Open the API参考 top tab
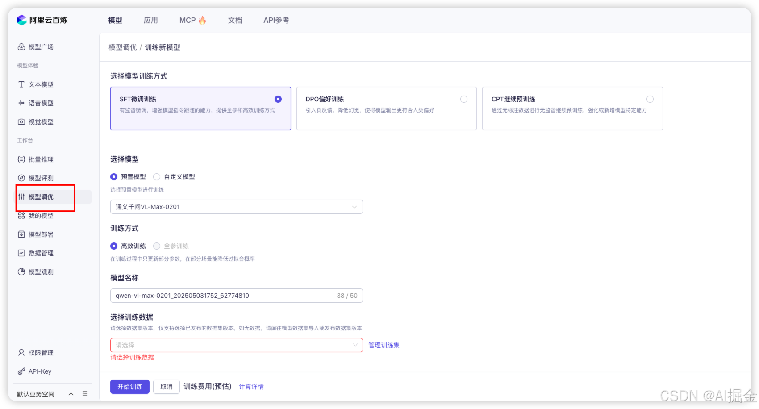The width and height of the screenshot is (759, 409). point(276,20)
